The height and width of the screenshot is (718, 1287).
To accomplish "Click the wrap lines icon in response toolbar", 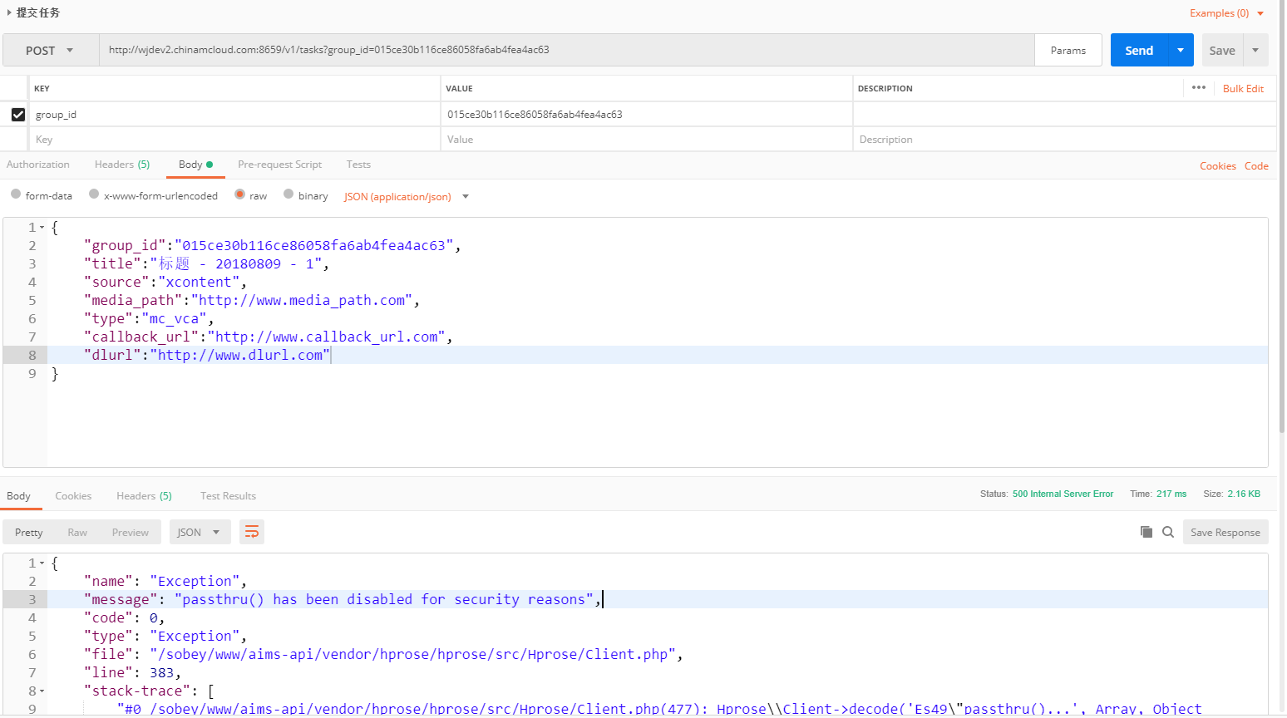I will pyautogui.click(x=251, y=532).
